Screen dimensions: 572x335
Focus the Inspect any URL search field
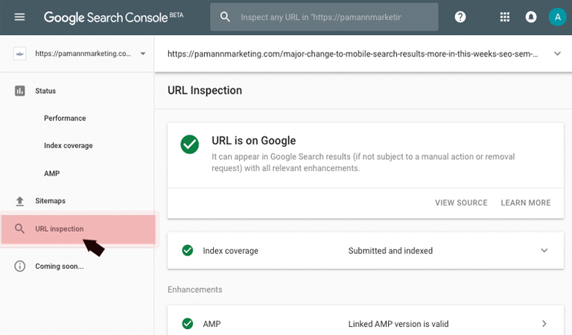324,17
